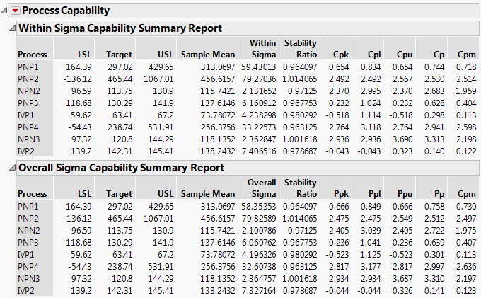Click the Overall Sigma Capability Summary Report title

pos(121,168)
